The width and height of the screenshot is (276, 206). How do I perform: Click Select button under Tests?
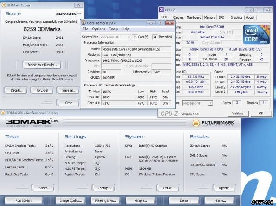coord(44,188)
